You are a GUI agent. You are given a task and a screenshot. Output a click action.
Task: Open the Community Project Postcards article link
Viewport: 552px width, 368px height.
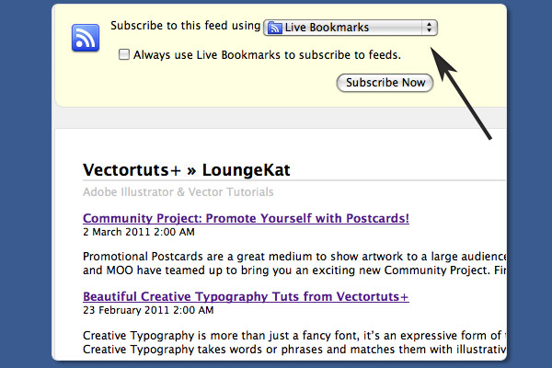click(246, 218)
